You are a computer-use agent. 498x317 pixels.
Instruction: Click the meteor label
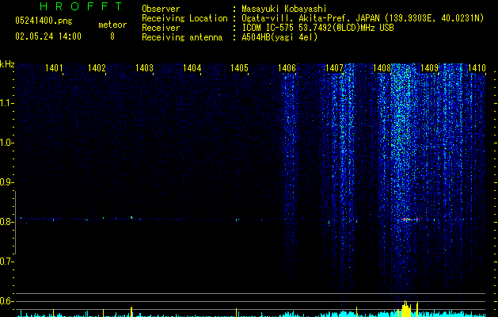(112, 25)
